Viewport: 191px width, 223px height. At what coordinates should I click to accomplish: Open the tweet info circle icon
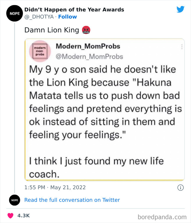pyautogui.click(x=180, y=187)
